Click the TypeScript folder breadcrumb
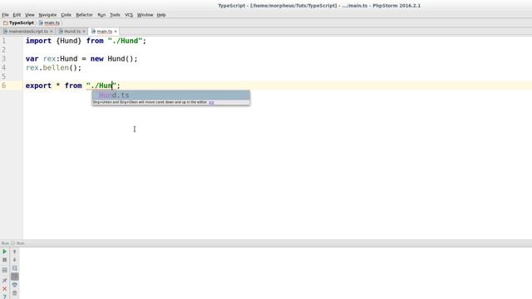The height and width of the screenshot is (299, 532). click(x=18, y=23)
